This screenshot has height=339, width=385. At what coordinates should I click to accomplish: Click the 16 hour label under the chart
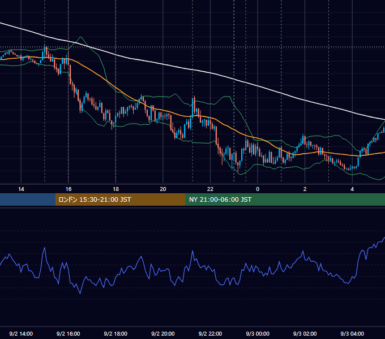69,189
